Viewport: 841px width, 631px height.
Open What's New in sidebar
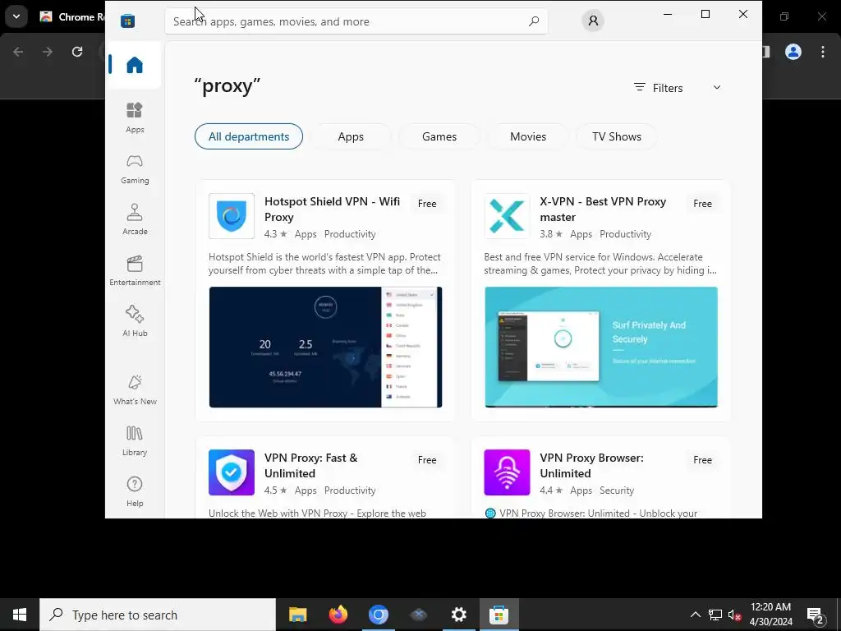[x=135, y=390]
